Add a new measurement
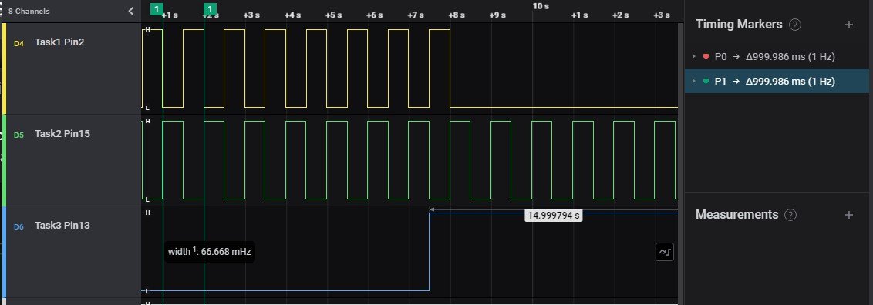Screen dimensions: 873x305 848,214
